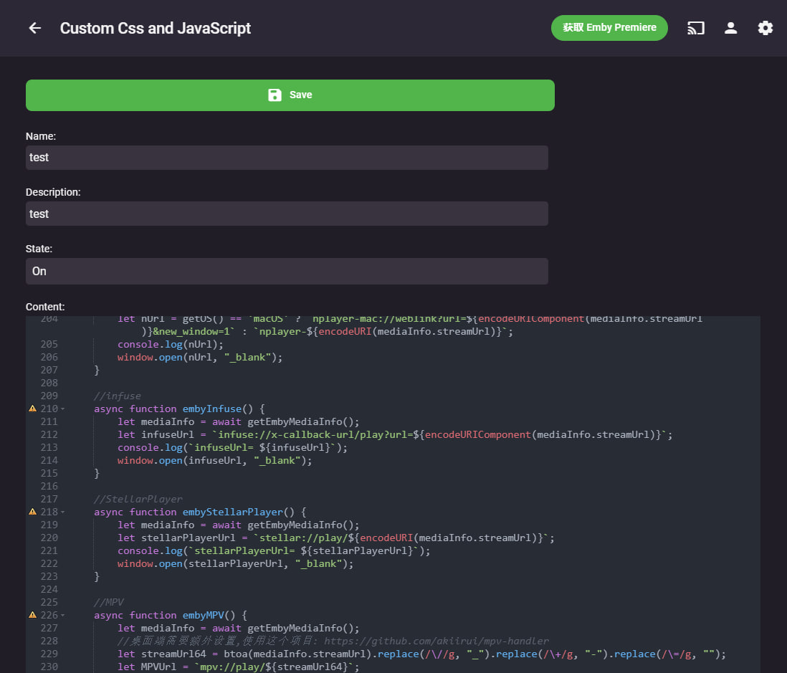
Task: Click the warning triangle beside line 226
Action: tap(32, 614)
